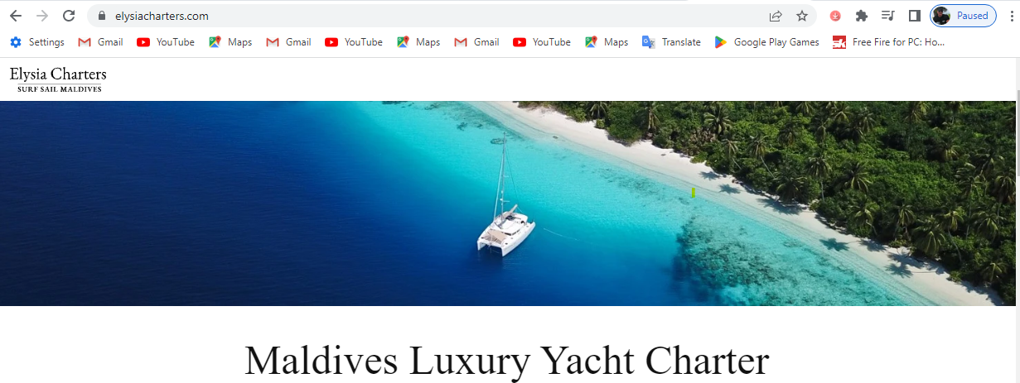Click the Paused profile button
1020x383 pixels.
pyautogui.click(x=963, y=16)
